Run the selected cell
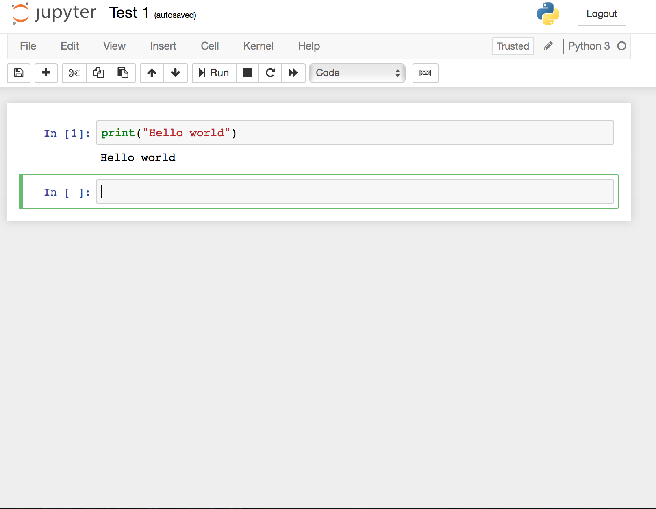The height and width of the screenshot is (509, 656). (214, 73)
